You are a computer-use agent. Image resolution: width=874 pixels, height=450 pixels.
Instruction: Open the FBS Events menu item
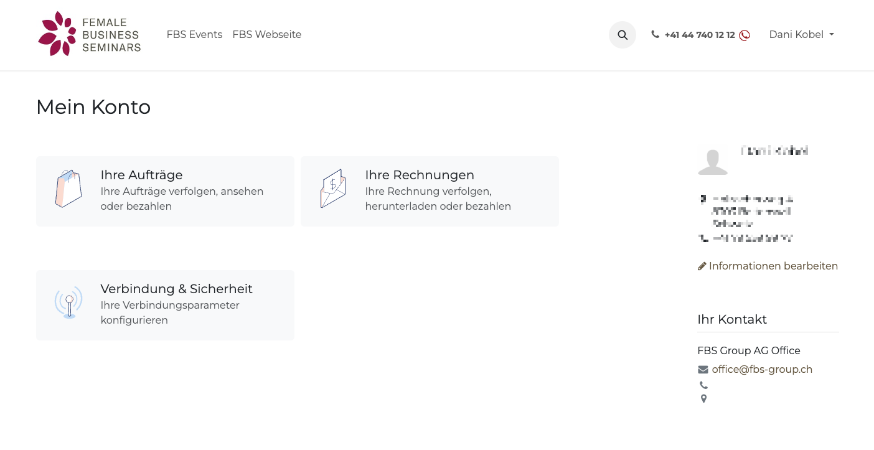pyautogui.click(x=194, y=35)
